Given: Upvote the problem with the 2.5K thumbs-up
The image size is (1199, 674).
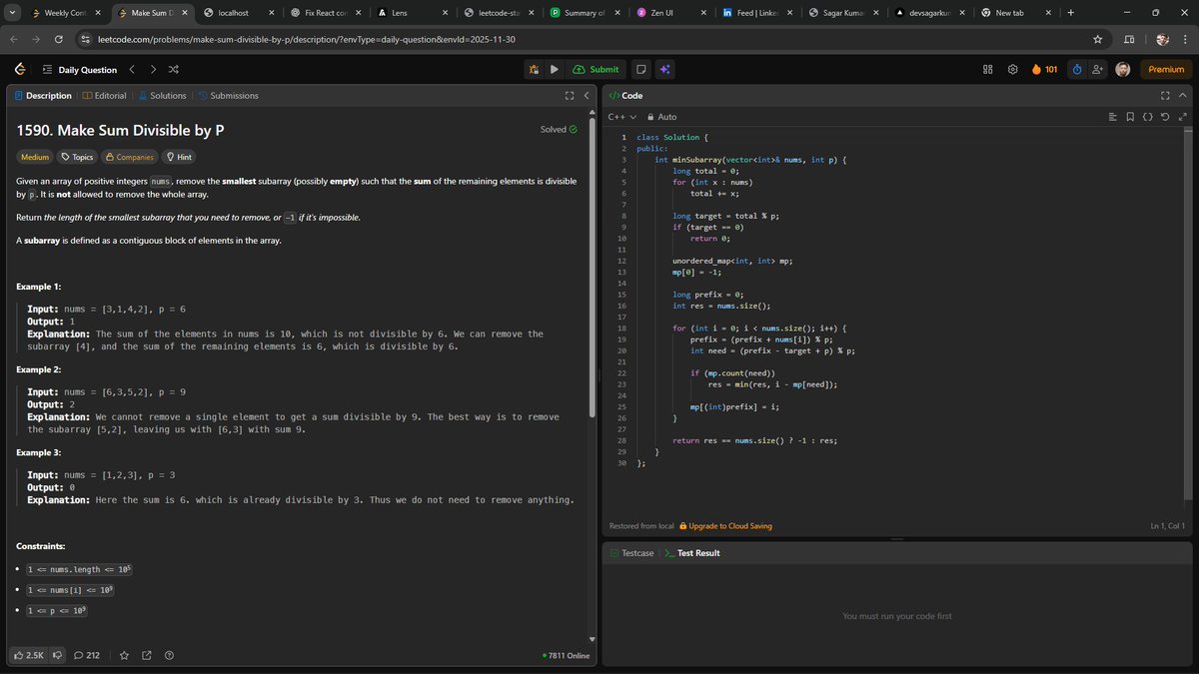Looking at the screenshot, I should 27,655.
